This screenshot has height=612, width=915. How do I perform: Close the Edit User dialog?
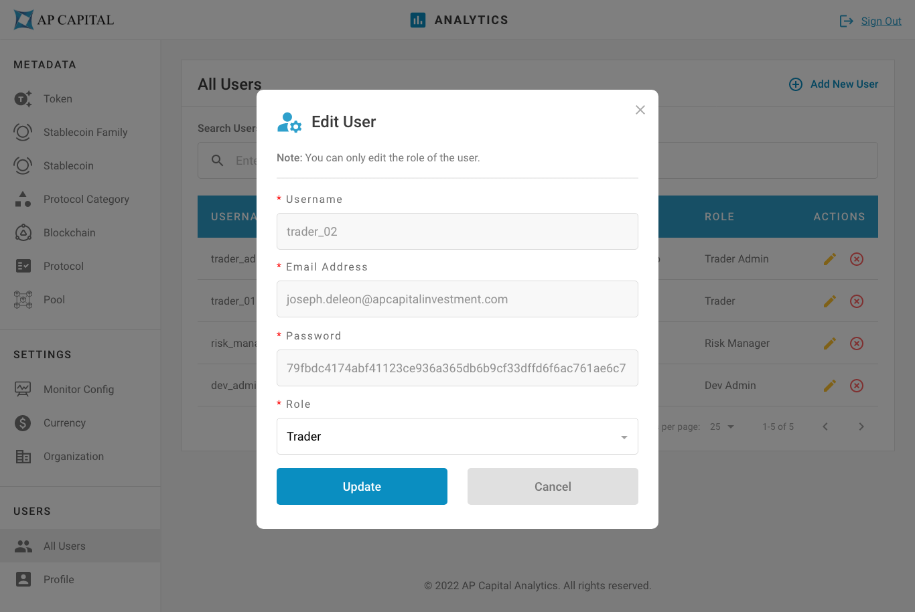click(640, 110)
